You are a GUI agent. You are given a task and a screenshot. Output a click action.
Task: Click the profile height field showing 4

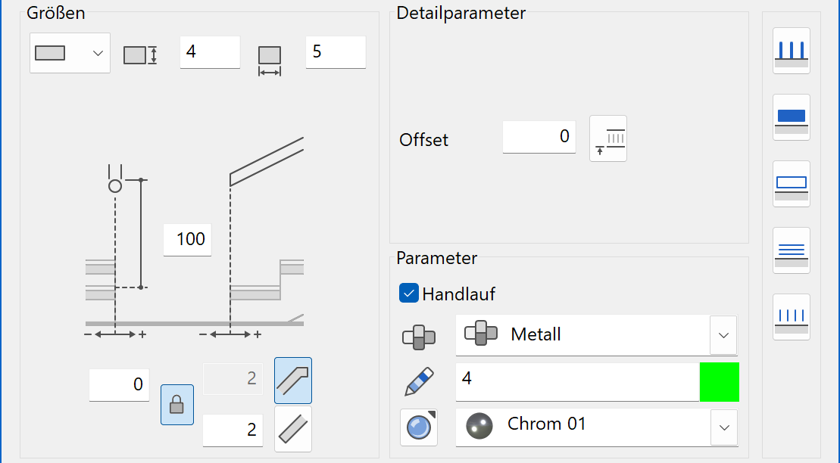[x=210, y=52]
